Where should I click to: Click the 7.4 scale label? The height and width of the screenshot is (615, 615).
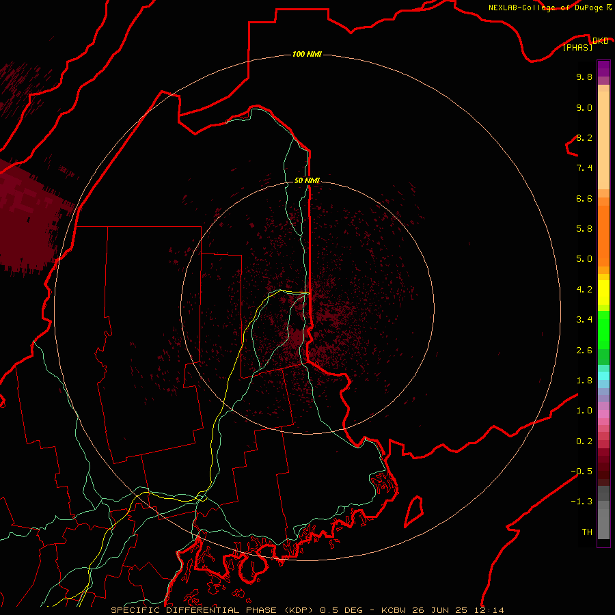pos(584,168)
